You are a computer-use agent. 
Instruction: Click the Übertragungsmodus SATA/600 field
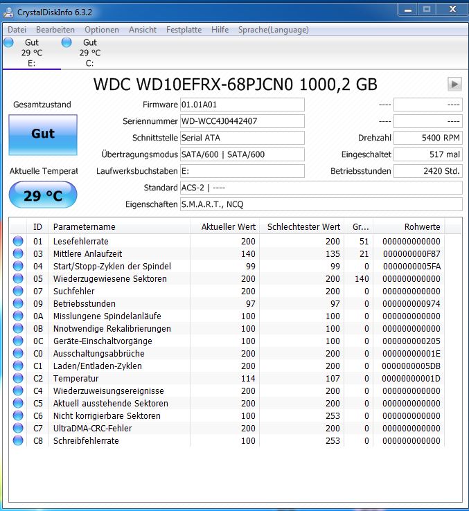click(242, 154)
